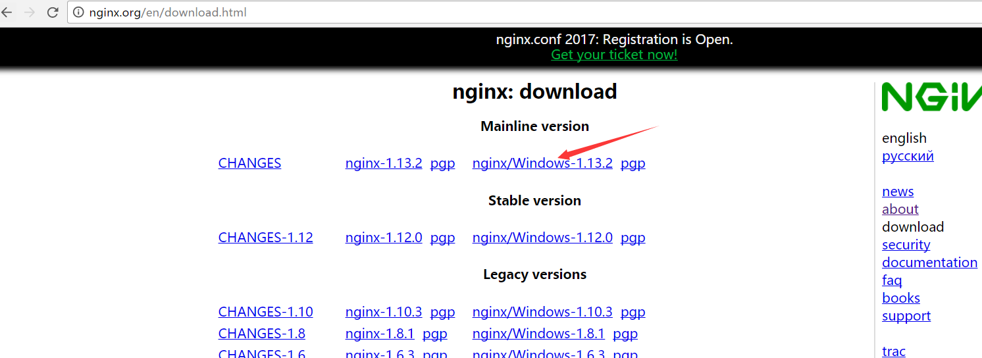Open the faq page in sidebar
Screen dimensions: 982x358
[892, 280]
